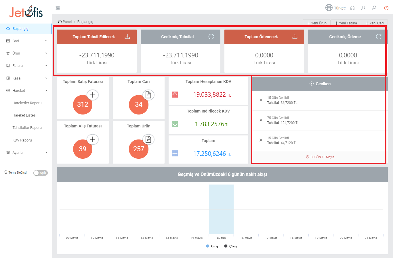
Task: Add new purchase invoice plus icon
Action: [x=93, y=139]
